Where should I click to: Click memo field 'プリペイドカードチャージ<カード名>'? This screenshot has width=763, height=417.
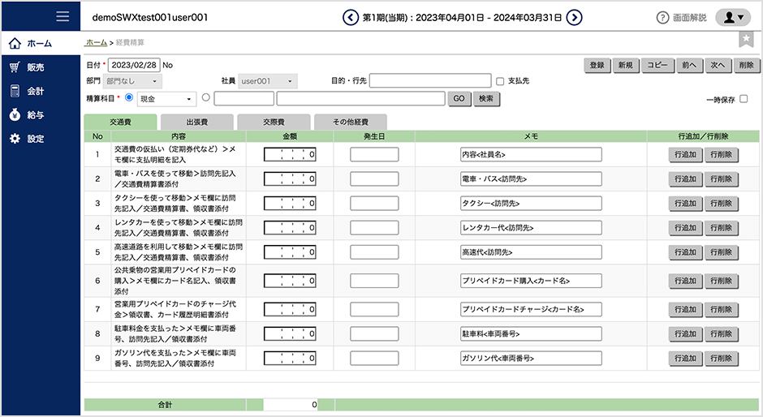click(x=531, y=309)
